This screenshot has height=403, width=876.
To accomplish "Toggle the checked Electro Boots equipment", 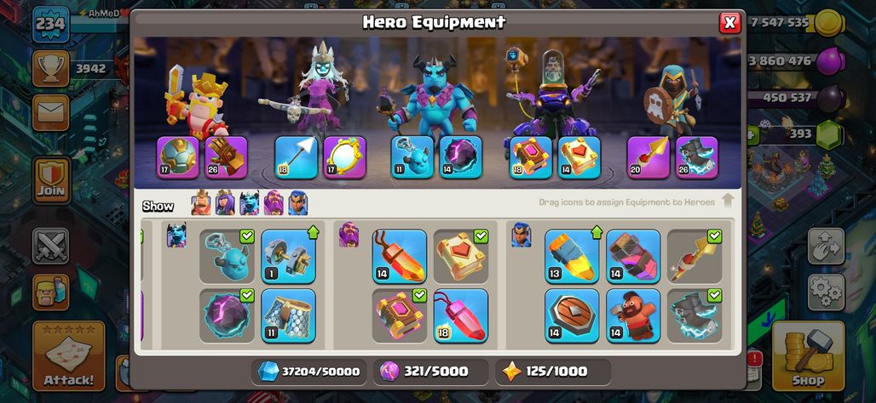I will (x=694, y=315).
